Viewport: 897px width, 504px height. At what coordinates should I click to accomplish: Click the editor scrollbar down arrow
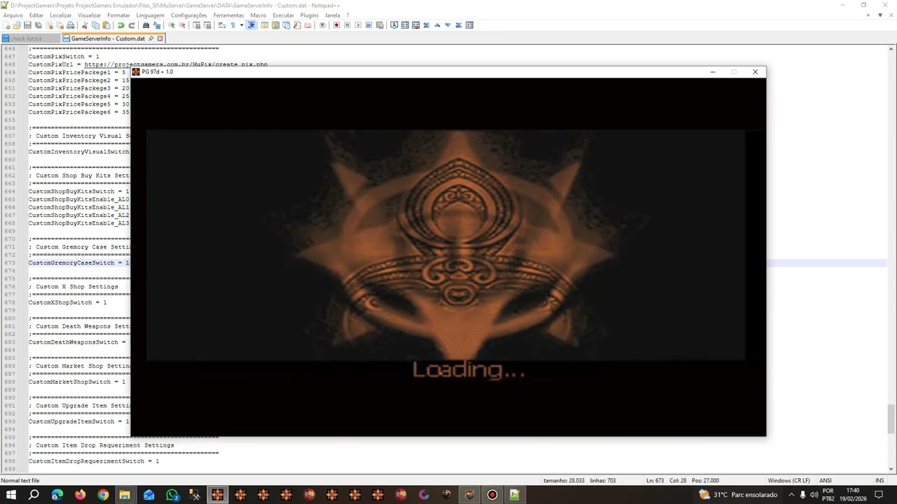click(x=891, y=469)
